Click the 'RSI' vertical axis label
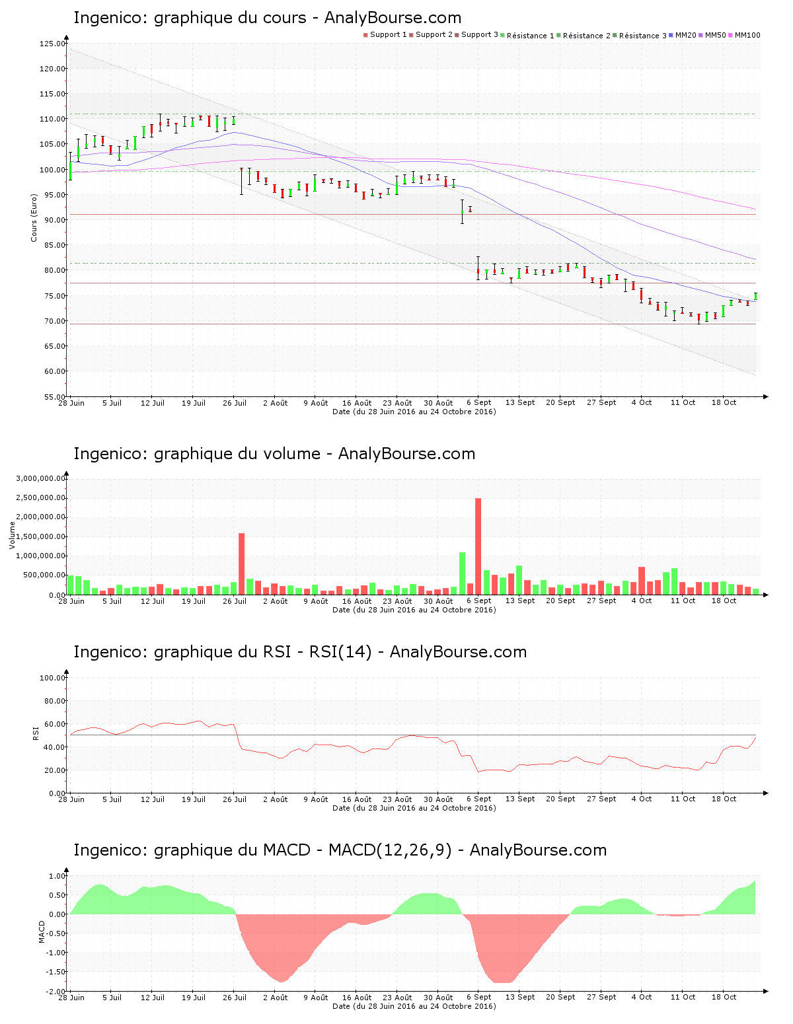793x1024 pixels. (36, 733)
